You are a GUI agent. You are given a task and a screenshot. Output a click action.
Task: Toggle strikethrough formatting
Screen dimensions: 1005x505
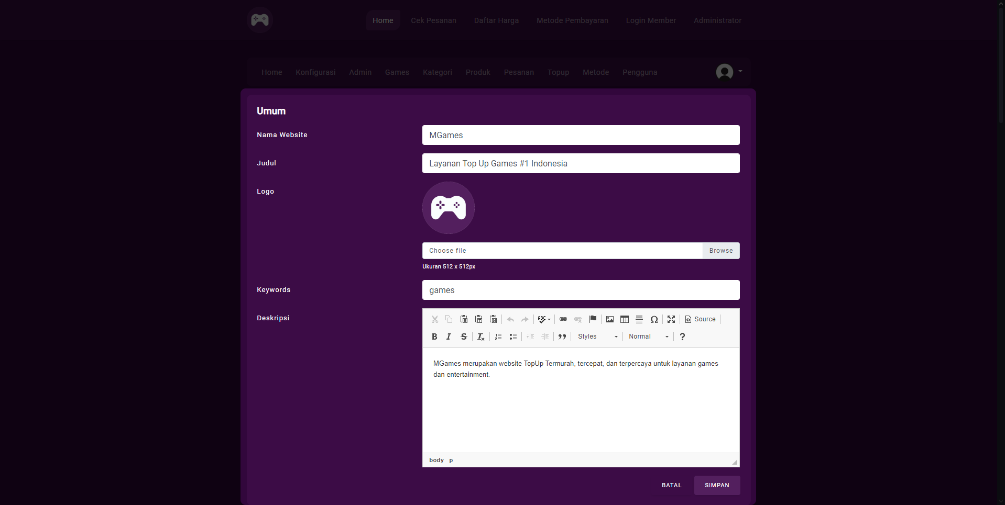464,336
